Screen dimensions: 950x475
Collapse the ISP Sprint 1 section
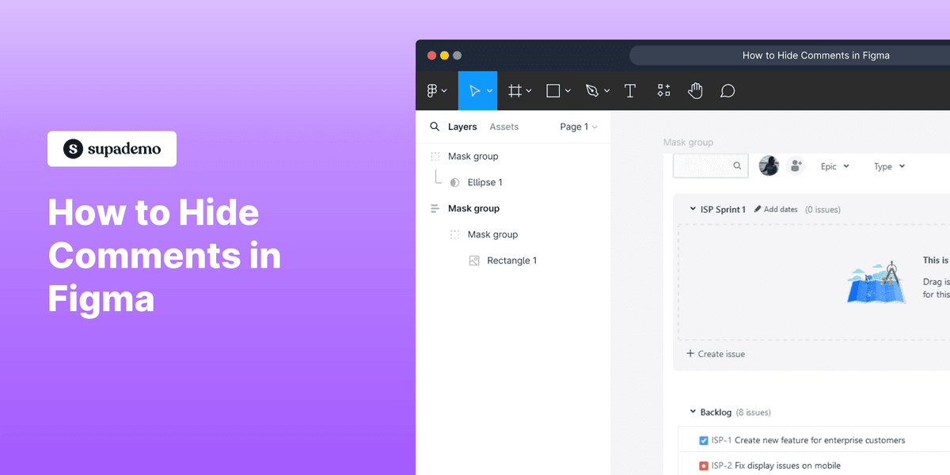[x=692, y=209]
